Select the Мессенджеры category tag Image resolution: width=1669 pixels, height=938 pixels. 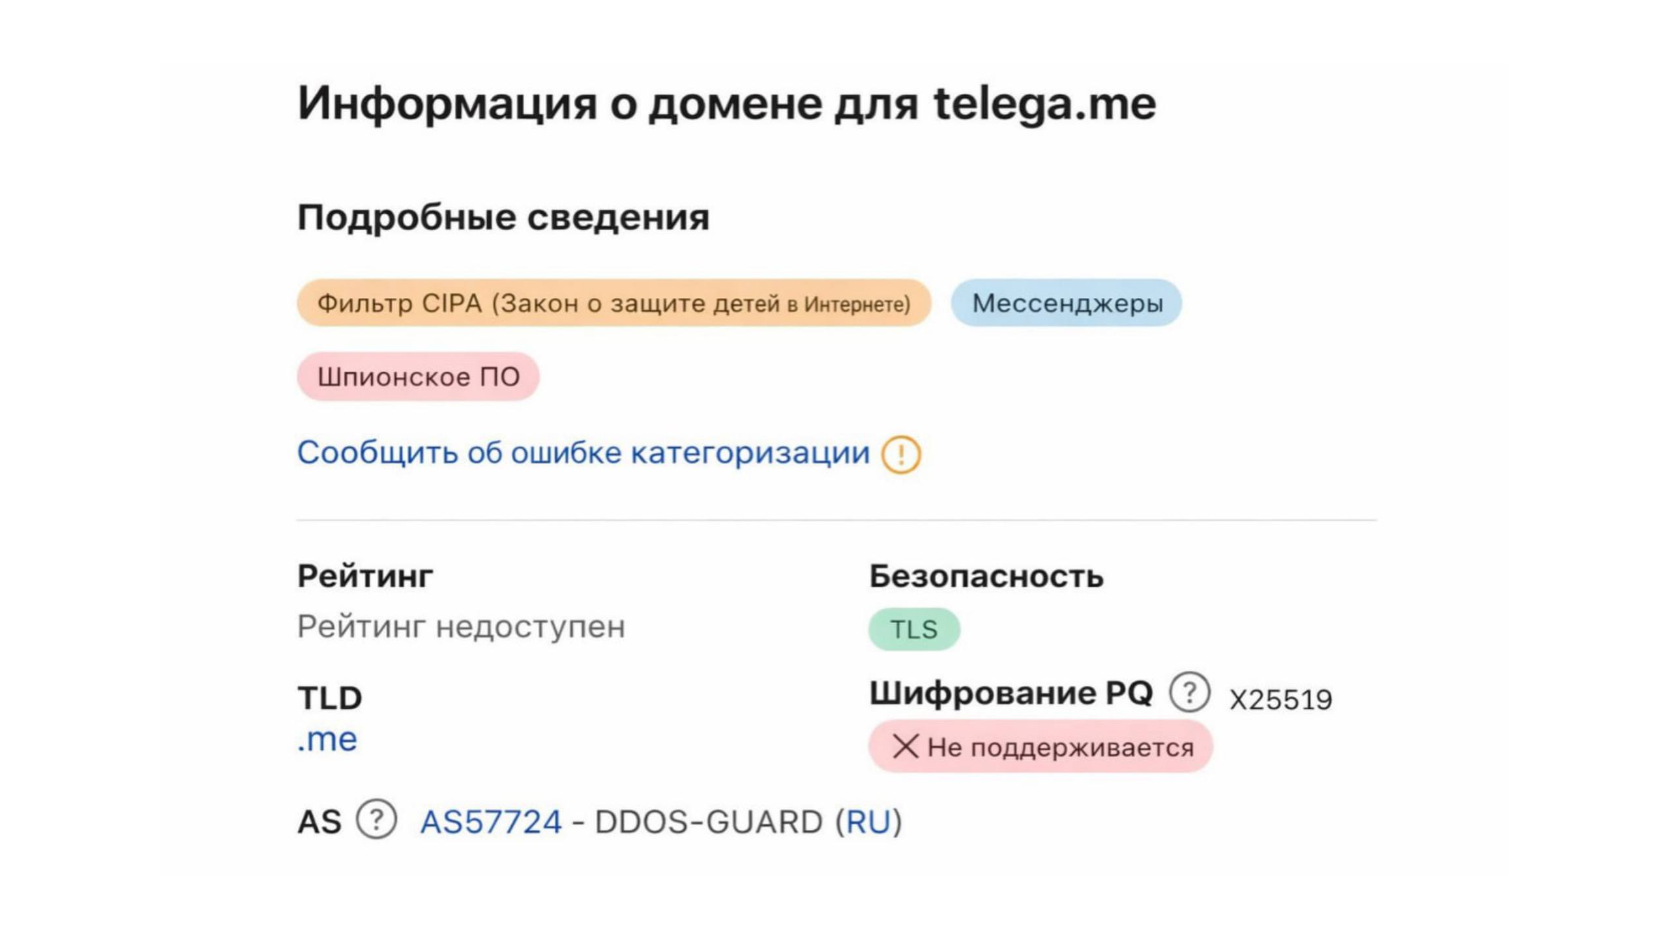pos(1067,303)
